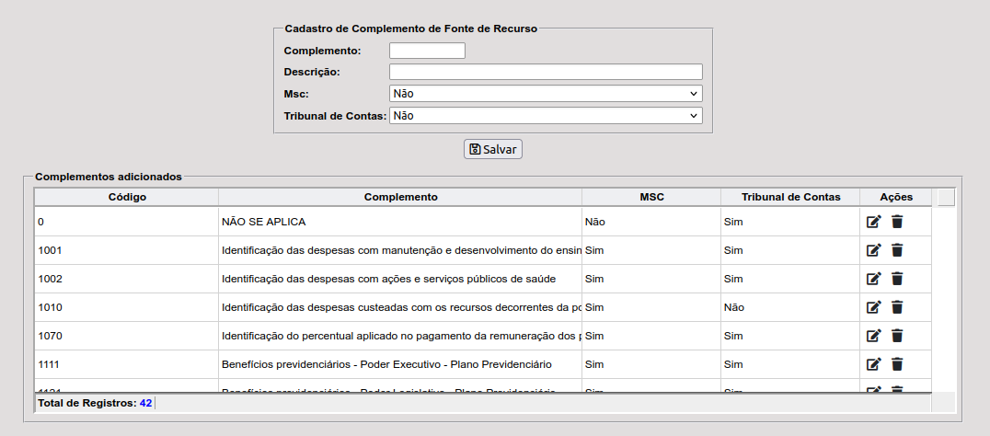Select the Tribunal de Contas column header
Viewport: 990px width, 436px height.
tap(791, 197)
